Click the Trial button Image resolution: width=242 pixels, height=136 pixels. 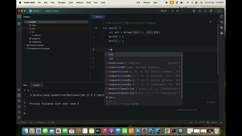coord(219,11)
